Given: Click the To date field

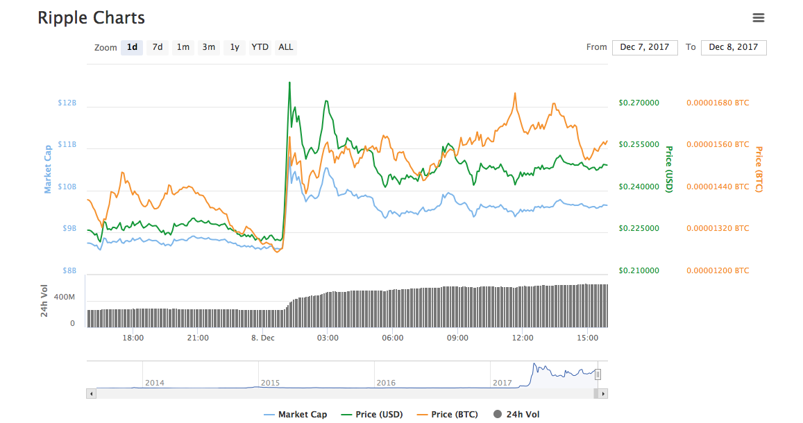Looking at the screenshot, I should 734,48.
